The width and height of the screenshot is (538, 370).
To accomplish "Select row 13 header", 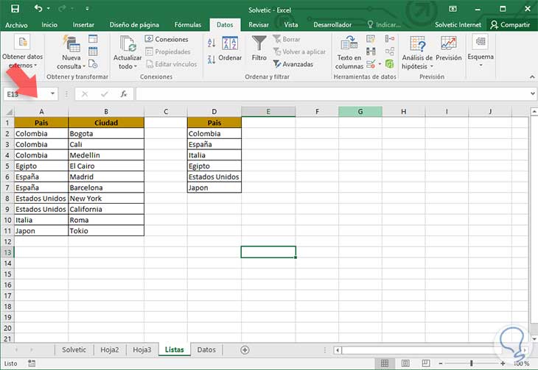I will [7, 252].
